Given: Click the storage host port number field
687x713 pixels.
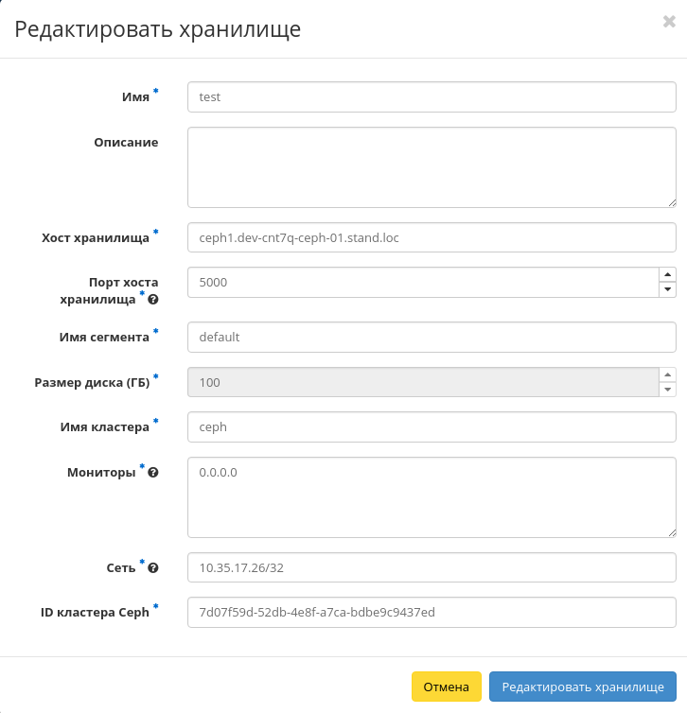Looking at the screenshot, I should pyautogui.click(x=422, y=282).
